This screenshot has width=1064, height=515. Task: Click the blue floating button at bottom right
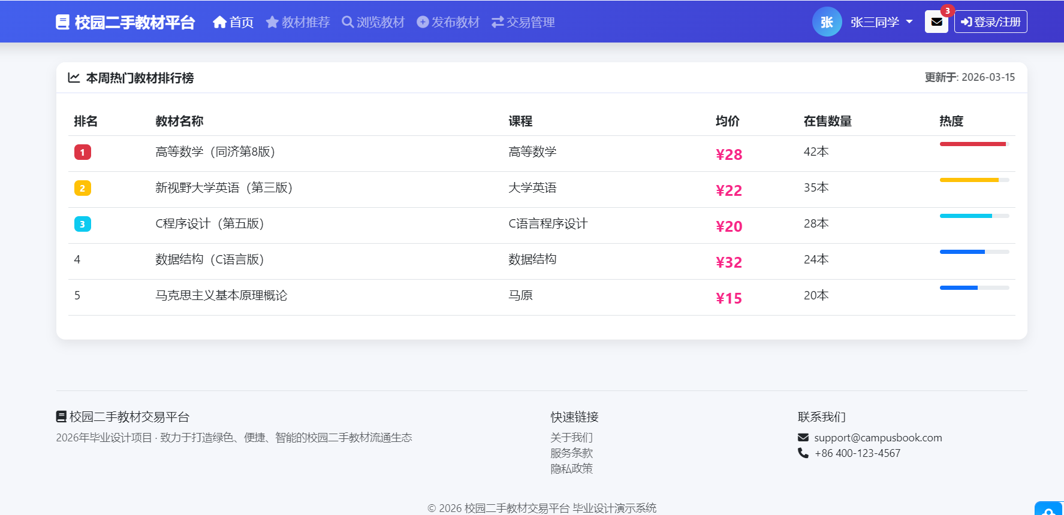click(1048, 508)
